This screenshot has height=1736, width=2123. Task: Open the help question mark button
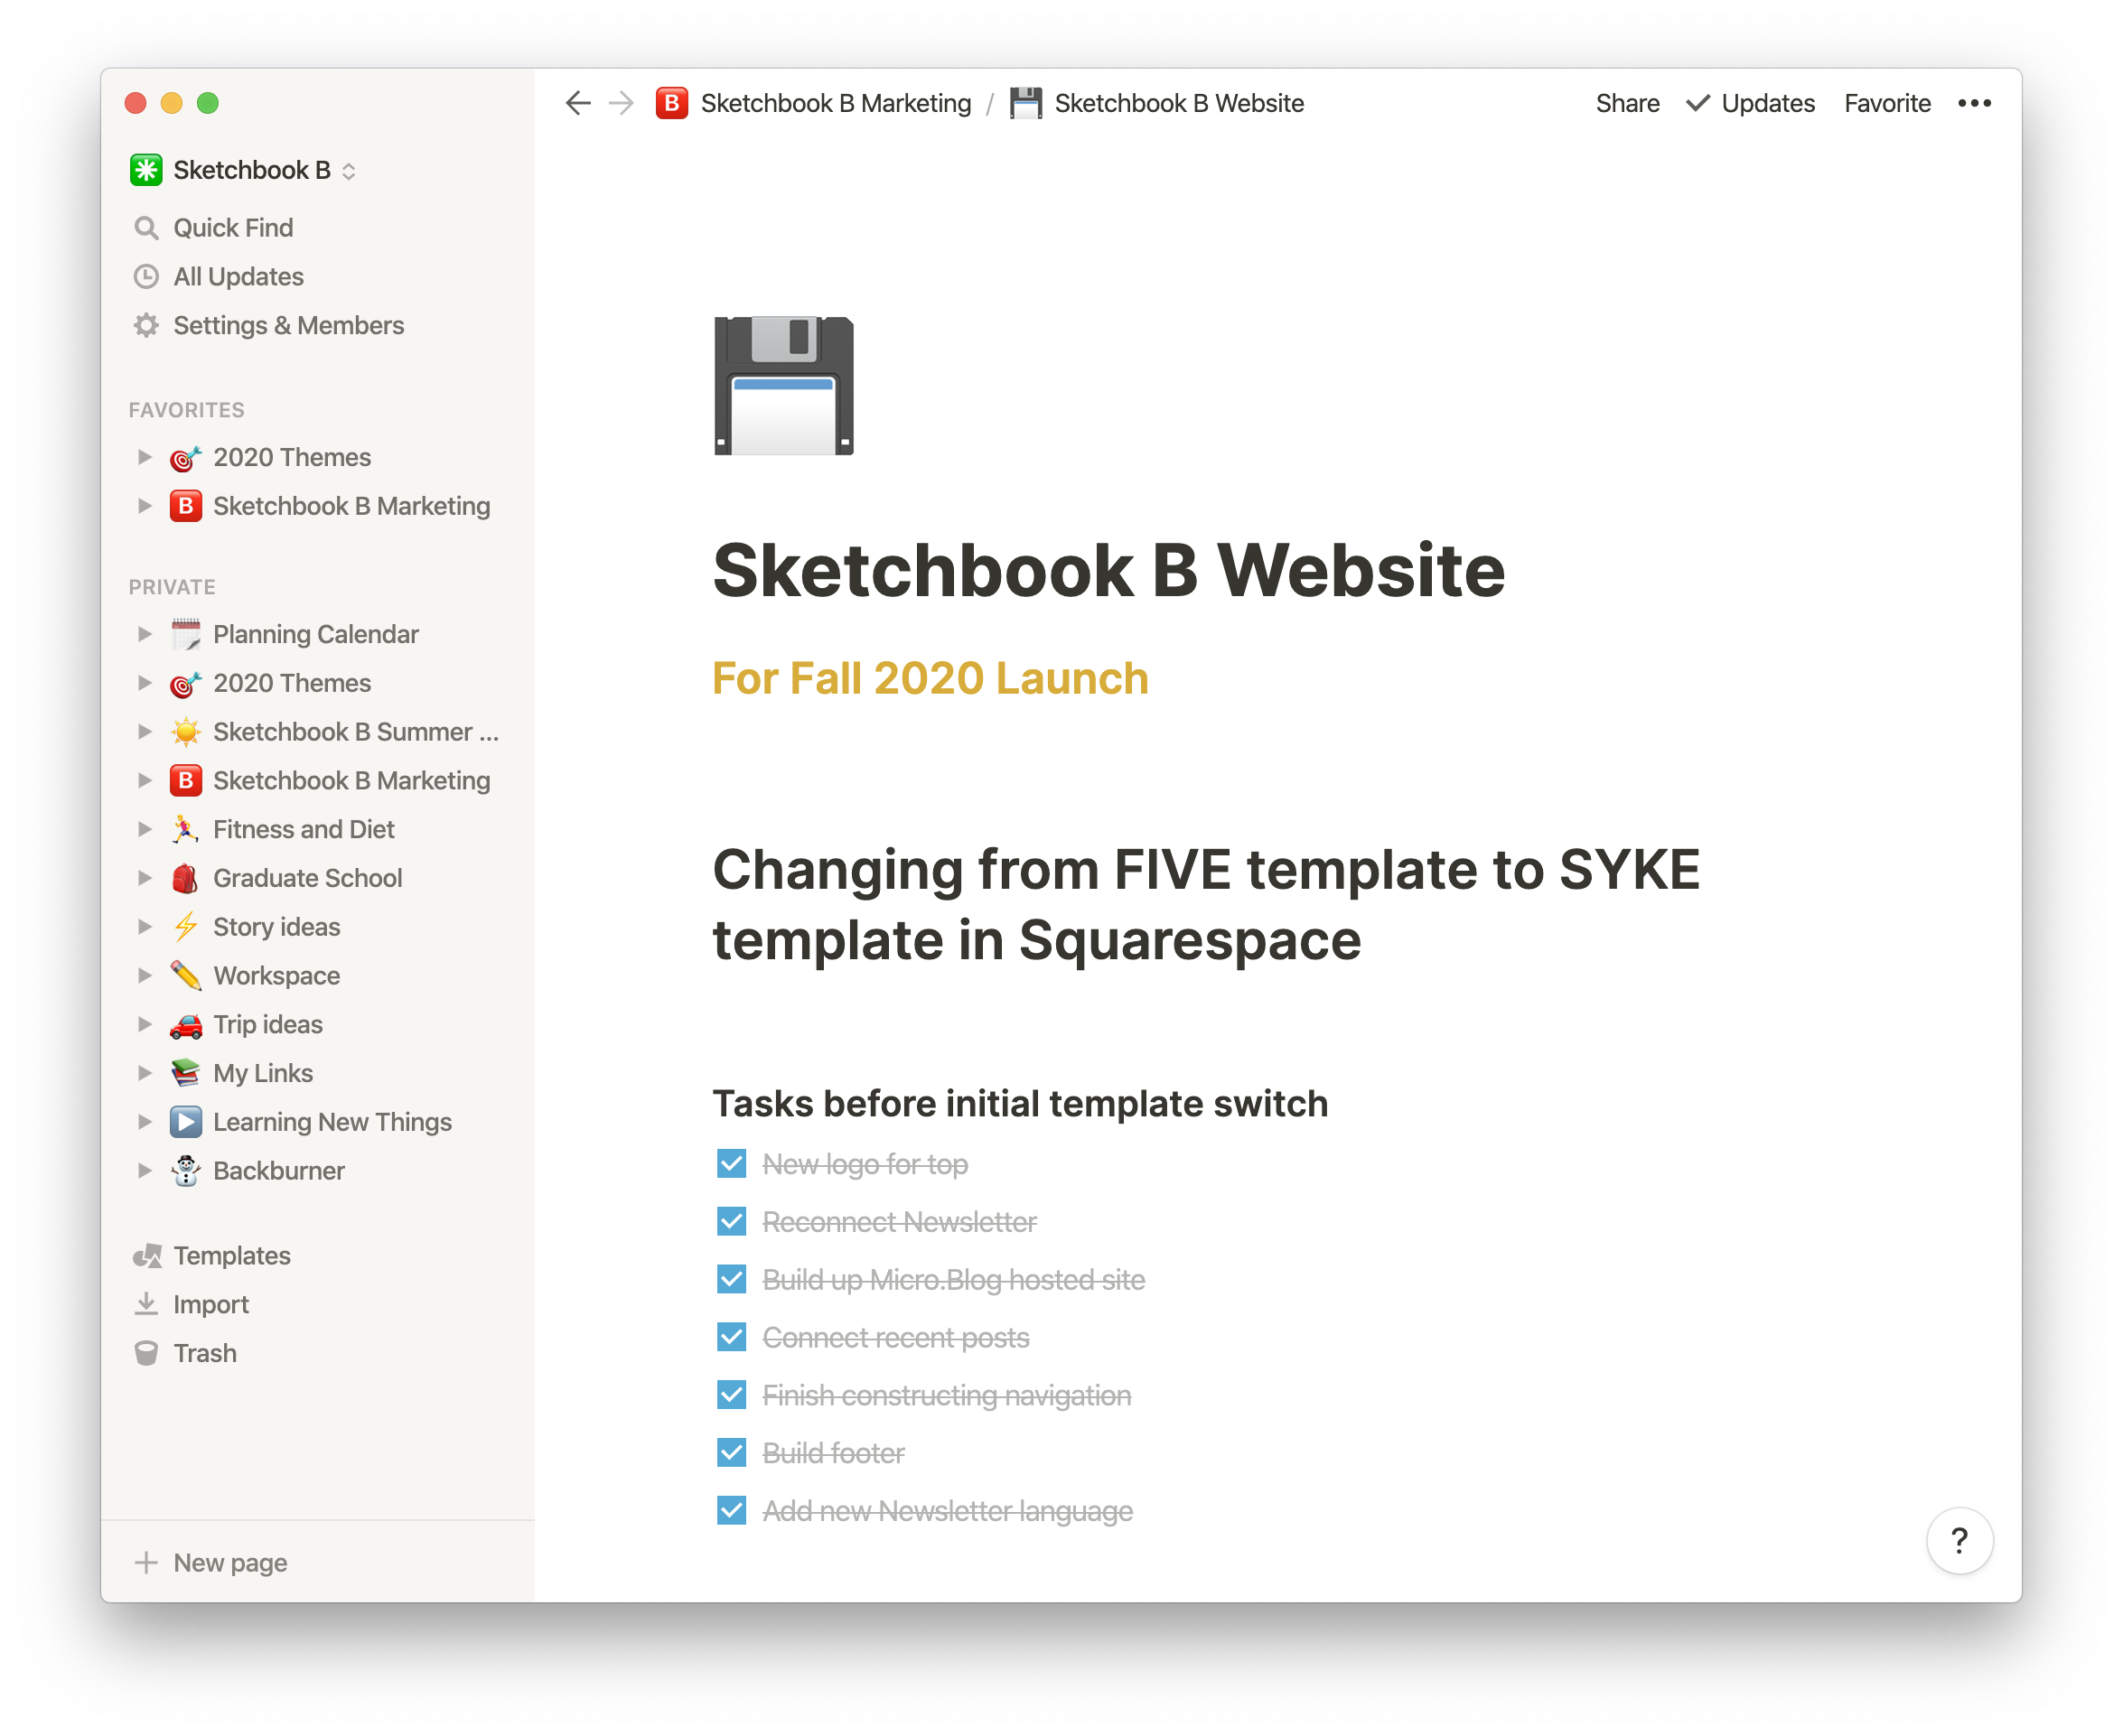coord(1959,1541)
